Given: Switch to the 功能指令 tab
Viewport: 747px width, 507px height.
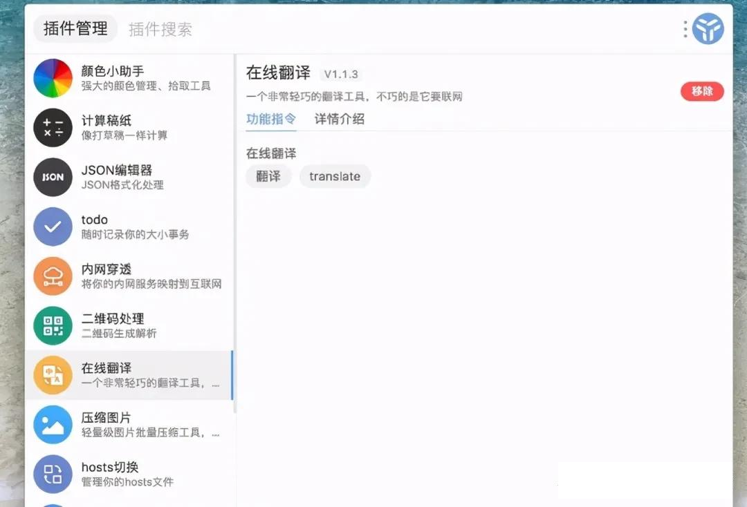Looking at the screenshot, I should point(270,119).
